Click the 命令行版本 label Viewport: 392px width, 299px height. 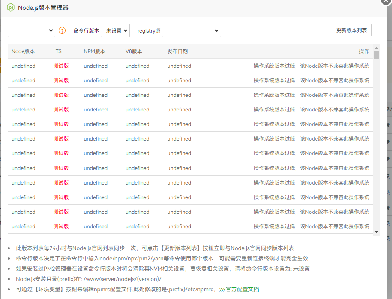click(x=86, y=30)
